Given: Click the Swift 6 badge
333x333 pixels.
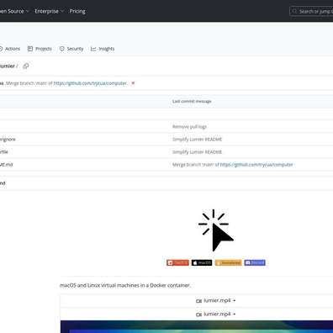Looking at the screenshot, I should tap(177, 262).
